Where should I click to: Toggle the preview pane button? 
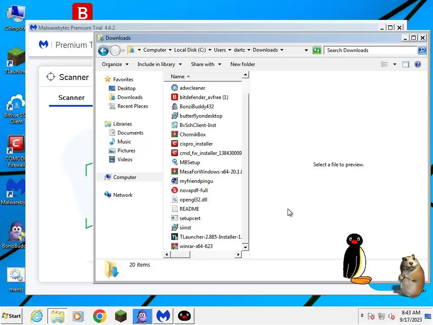(406, 64)
